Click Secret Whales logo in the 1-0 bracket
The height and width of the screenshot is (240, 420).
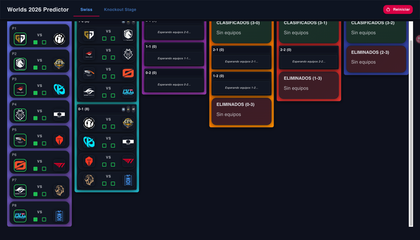coord(89,92)
